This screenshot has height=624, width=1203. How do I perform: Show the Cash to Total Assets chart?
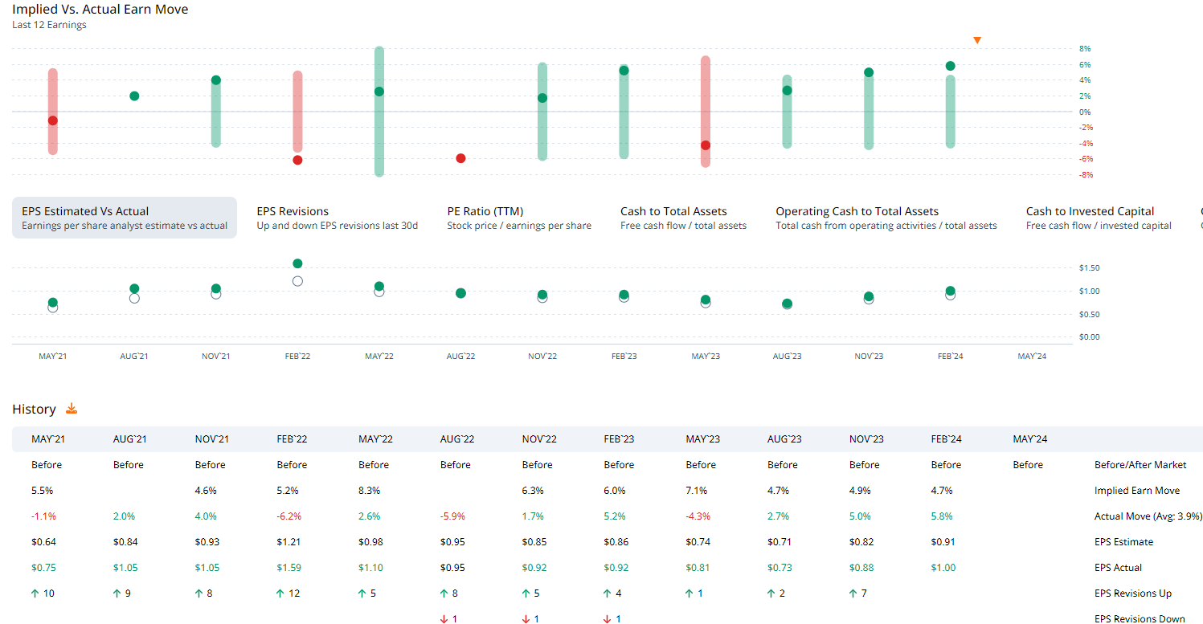683,218
